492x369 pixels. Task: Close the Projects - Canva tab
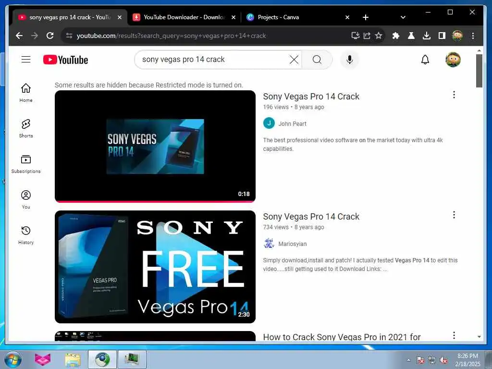[x=347, y=17]
